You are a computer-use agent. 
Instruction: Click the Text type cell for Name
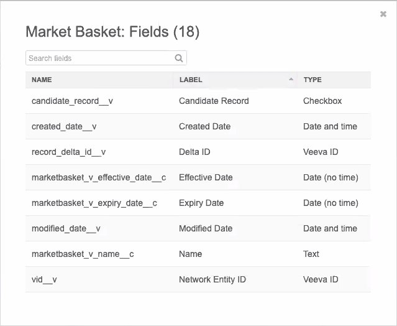pyautogui.click(x=311, y=254)
